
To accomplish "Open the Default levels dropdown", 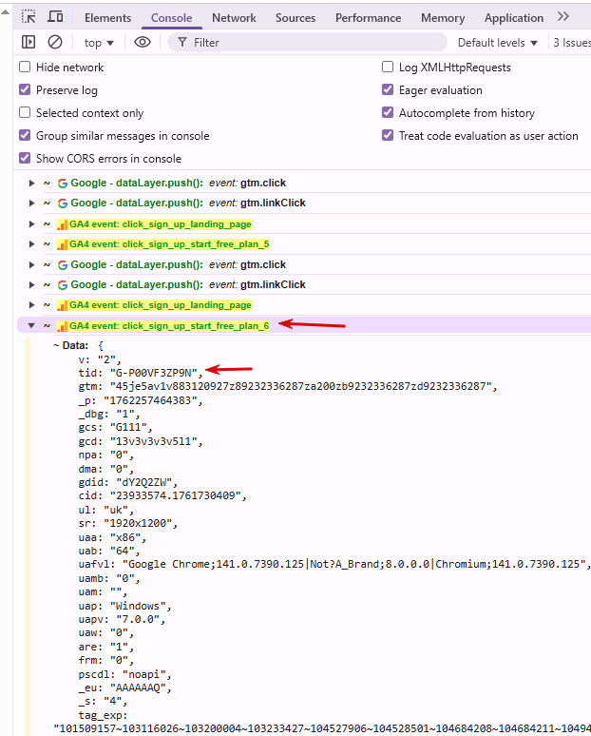I will pos(497,43).
